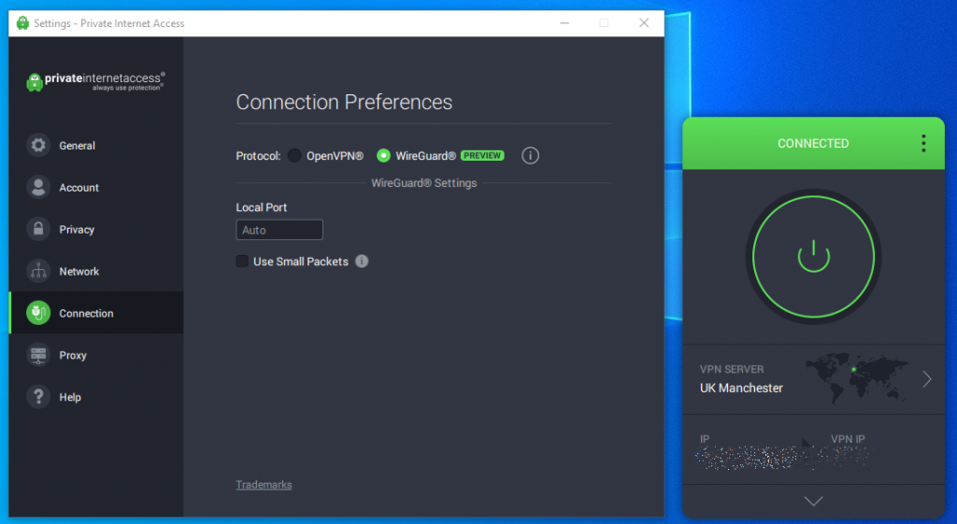Click UK Manchester server name
The height and width of the screenshot is (524, 957).
point(741,388)
